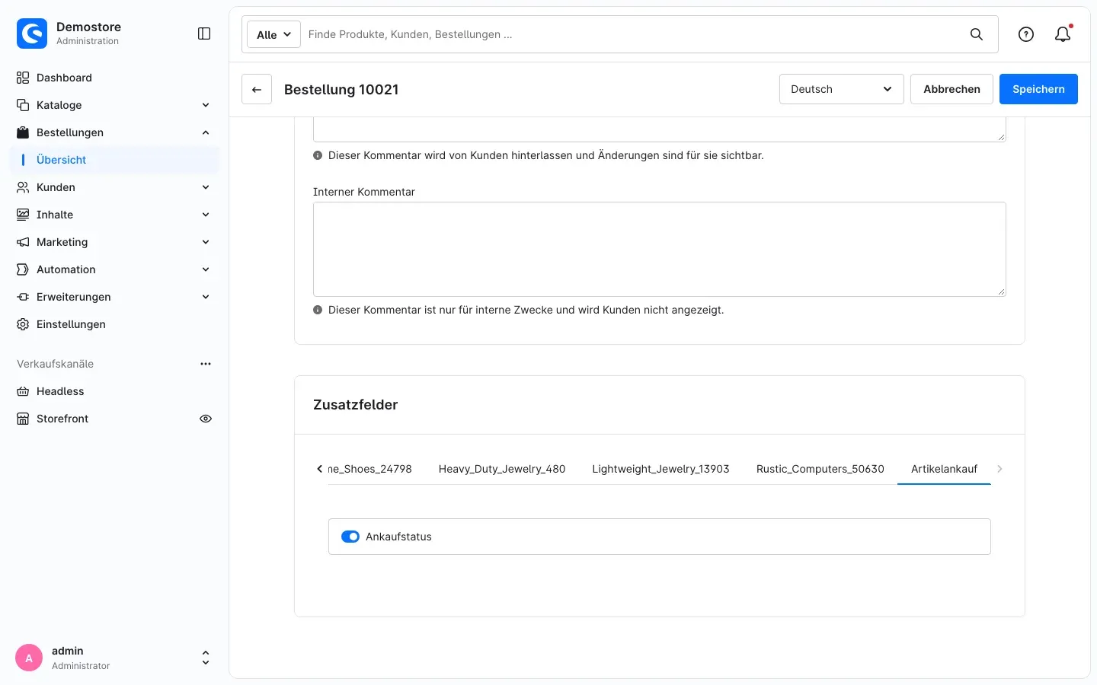Open the Verkaufskanäle three-dot menu
The height and width of the screenshot is (685, 1097).
(x=206, y=364)
